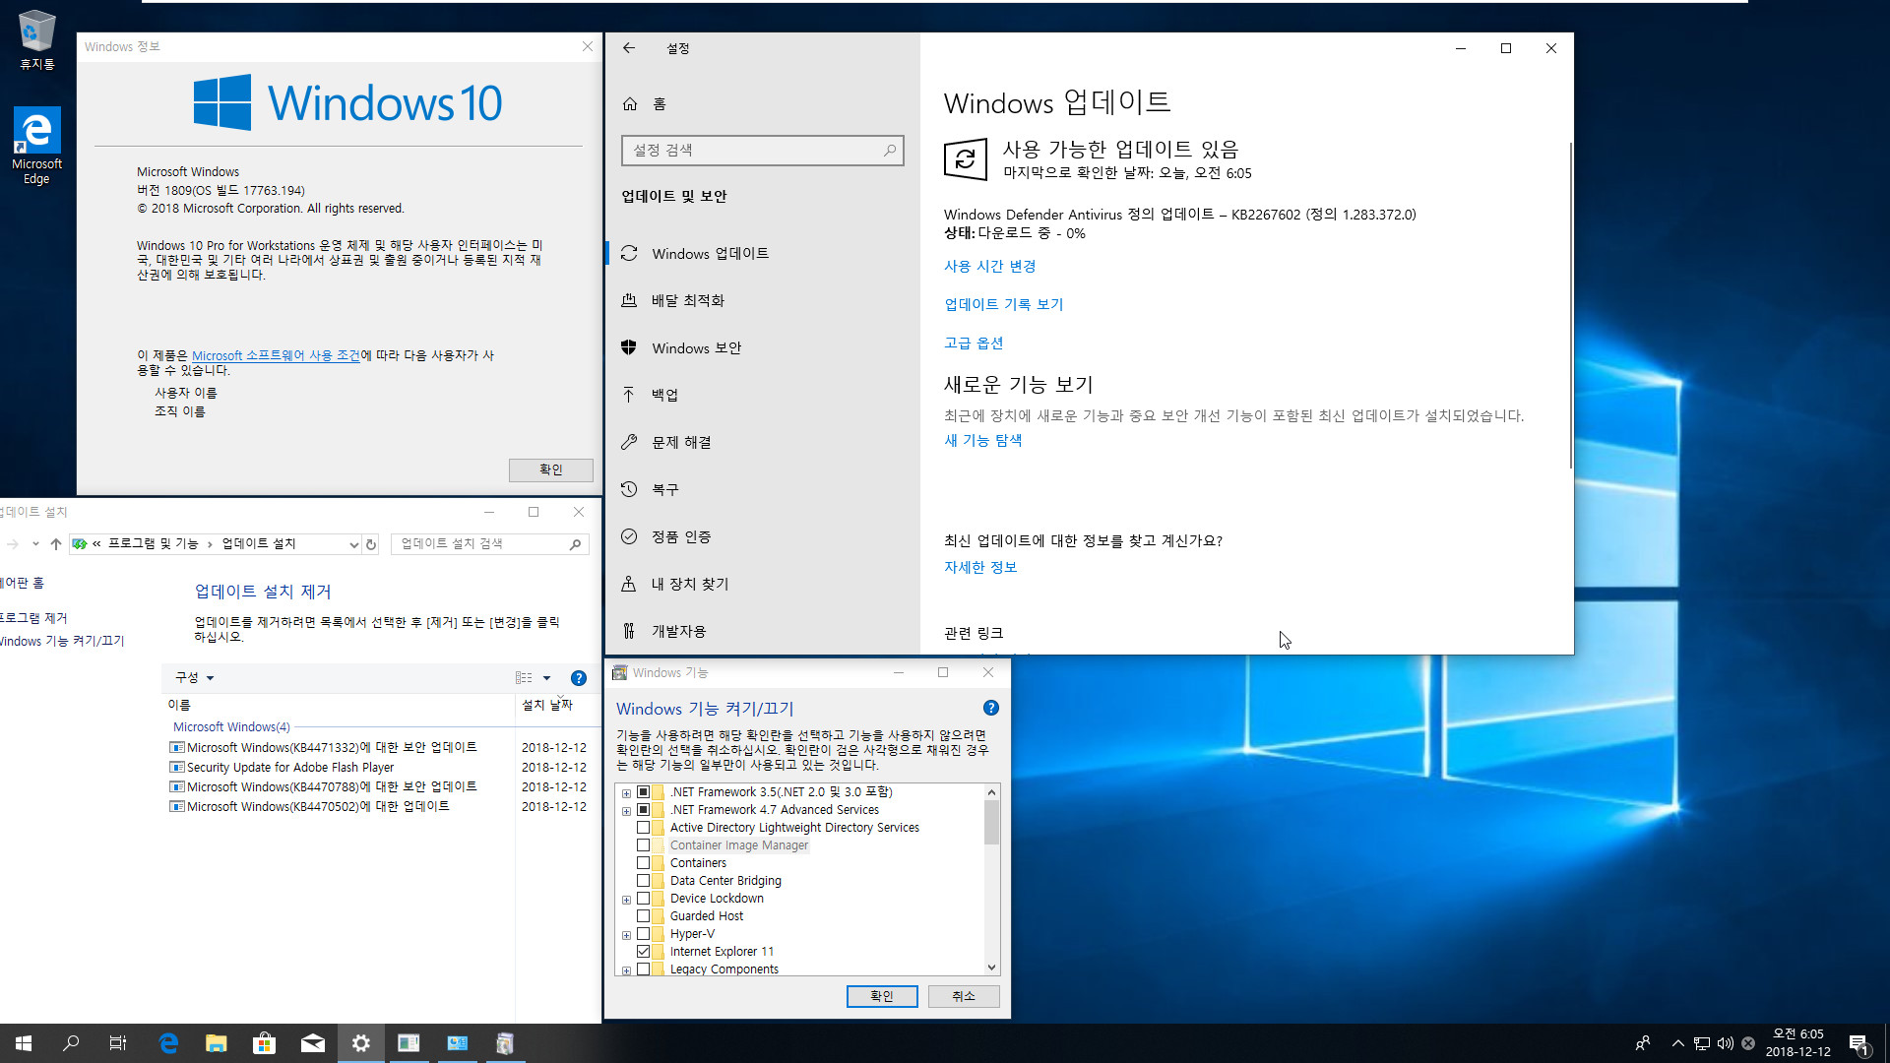Enable the Containers checkbox
The height and width of the screenshot is (1063, 1890).
643,863
